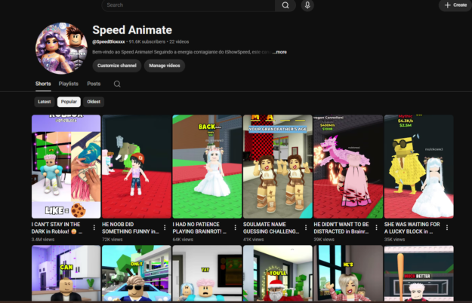
Task: Activate voice search microphone
Action: [x=307, y=5]
